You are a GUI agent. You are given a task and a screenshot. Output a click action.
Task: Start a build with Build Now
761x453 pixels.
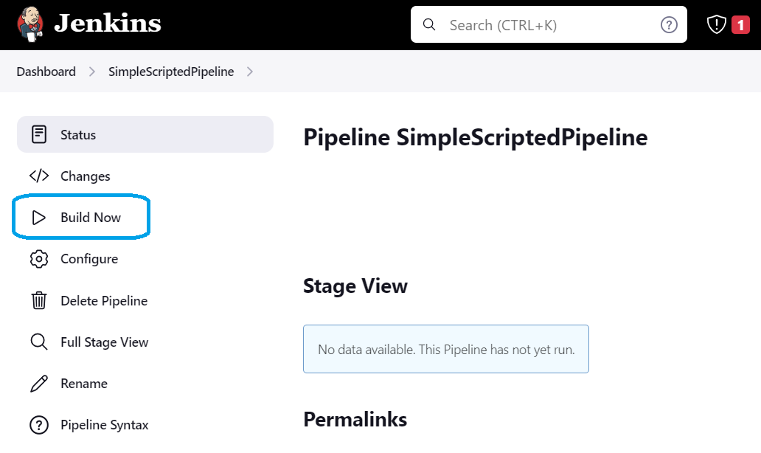[x=91, y=218]
